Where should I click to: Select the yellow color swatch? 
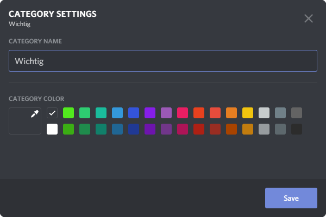click(x=248, y=113)
